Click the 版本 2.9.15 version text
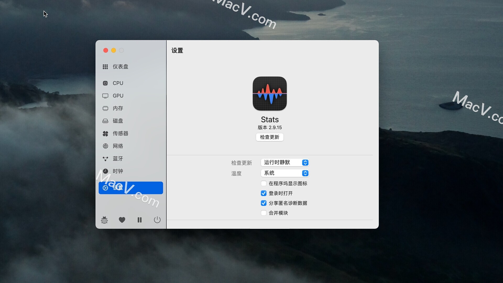 tap(270, 128)
